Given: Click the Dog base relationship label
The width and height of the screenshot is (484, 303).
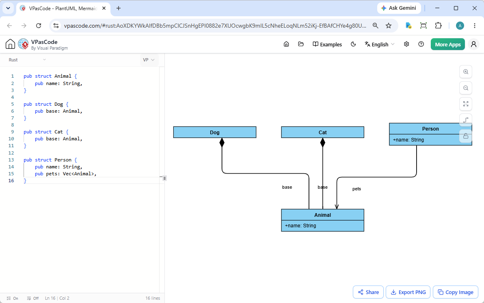Looking at the screenshot, I should [287, 187].
